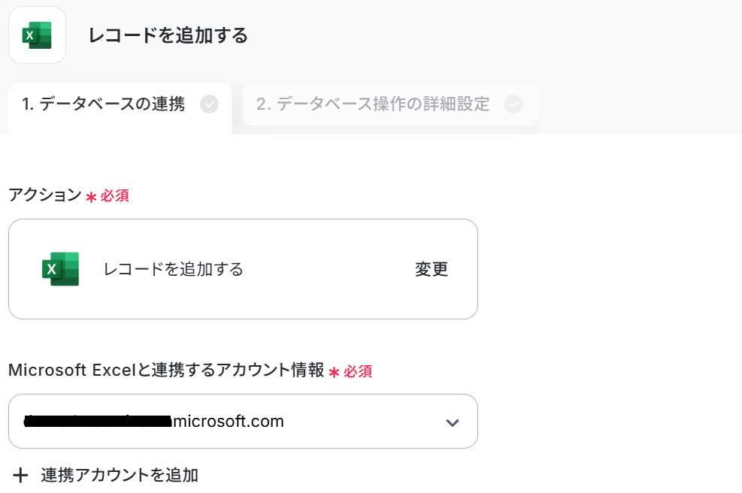This screenshot has width=742, height=493.
Task: Click the アクション field label
Action: click(x=44, y=195)
